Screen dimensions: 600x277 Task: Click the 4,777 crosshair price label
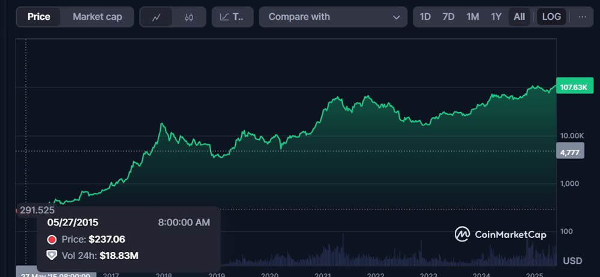click(x=569, y=152)
